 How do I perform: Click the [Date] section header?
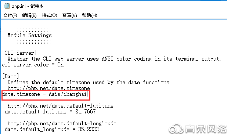coord(11,76)
